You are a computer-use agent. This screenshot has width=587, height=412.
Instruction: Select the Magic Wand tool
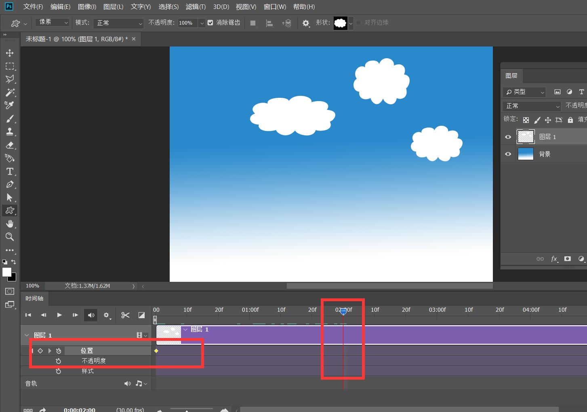pos(10,92)
